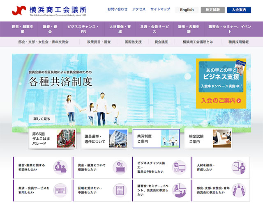Open the サイトマップ link
This screenshot has height=205, width=263.
pyautogui.click(x=160, y=9)
